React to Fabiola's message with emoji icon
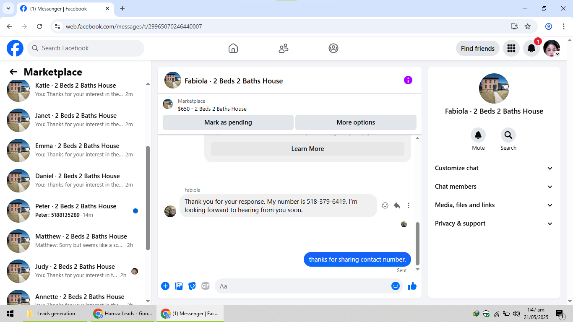Viewport: 573px width, 322px height. [385, 205]
